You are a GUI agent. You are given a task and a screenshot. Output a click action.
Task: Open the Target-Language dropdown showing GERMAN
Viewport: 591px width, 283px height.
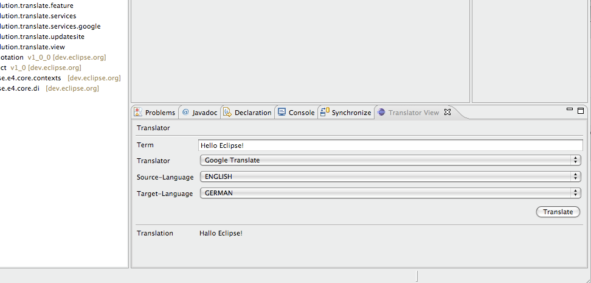tap(390, 193)
